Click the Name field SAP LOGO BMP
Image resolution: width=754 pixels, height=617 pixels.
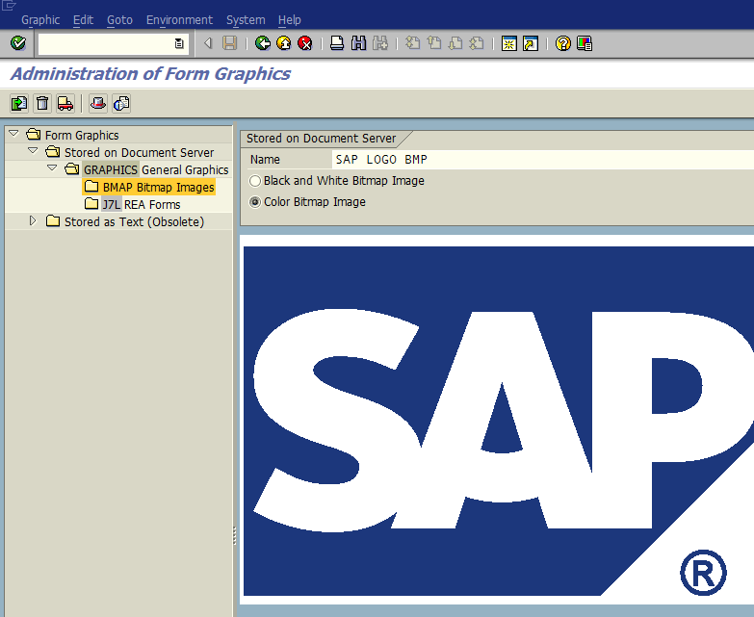543,160
